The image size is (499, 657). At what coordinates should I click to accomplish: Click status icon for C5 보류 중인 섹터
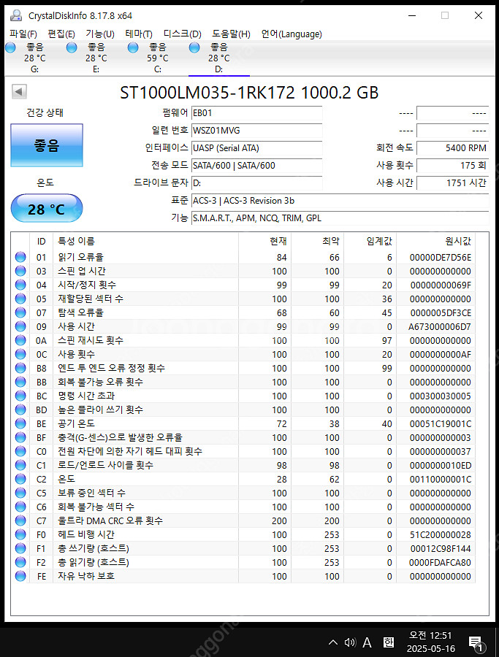point(20,493)
